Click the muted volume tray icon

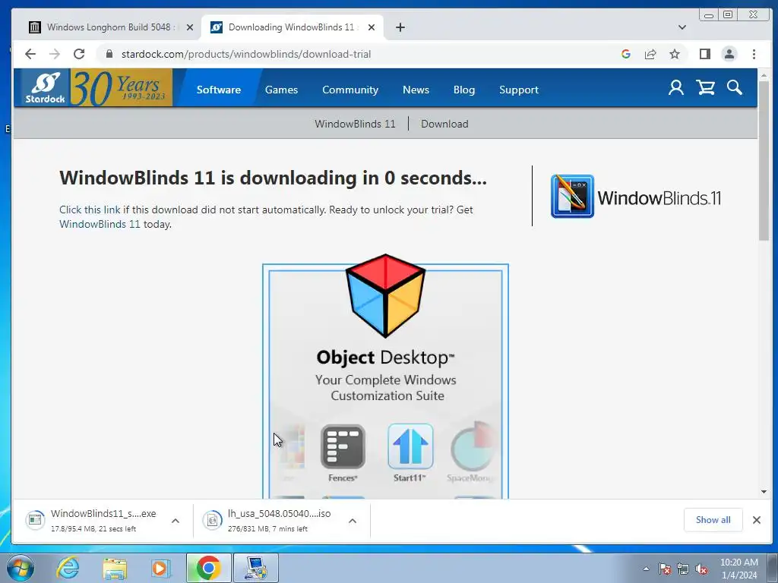click(x=701, y=569)
